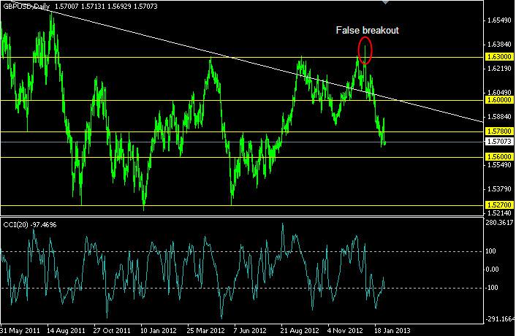Image resolution: width=516 pixels, height=336 pixels.
Task: Click the CCI scale 100 level value
Action: click(x=490, y=251)
